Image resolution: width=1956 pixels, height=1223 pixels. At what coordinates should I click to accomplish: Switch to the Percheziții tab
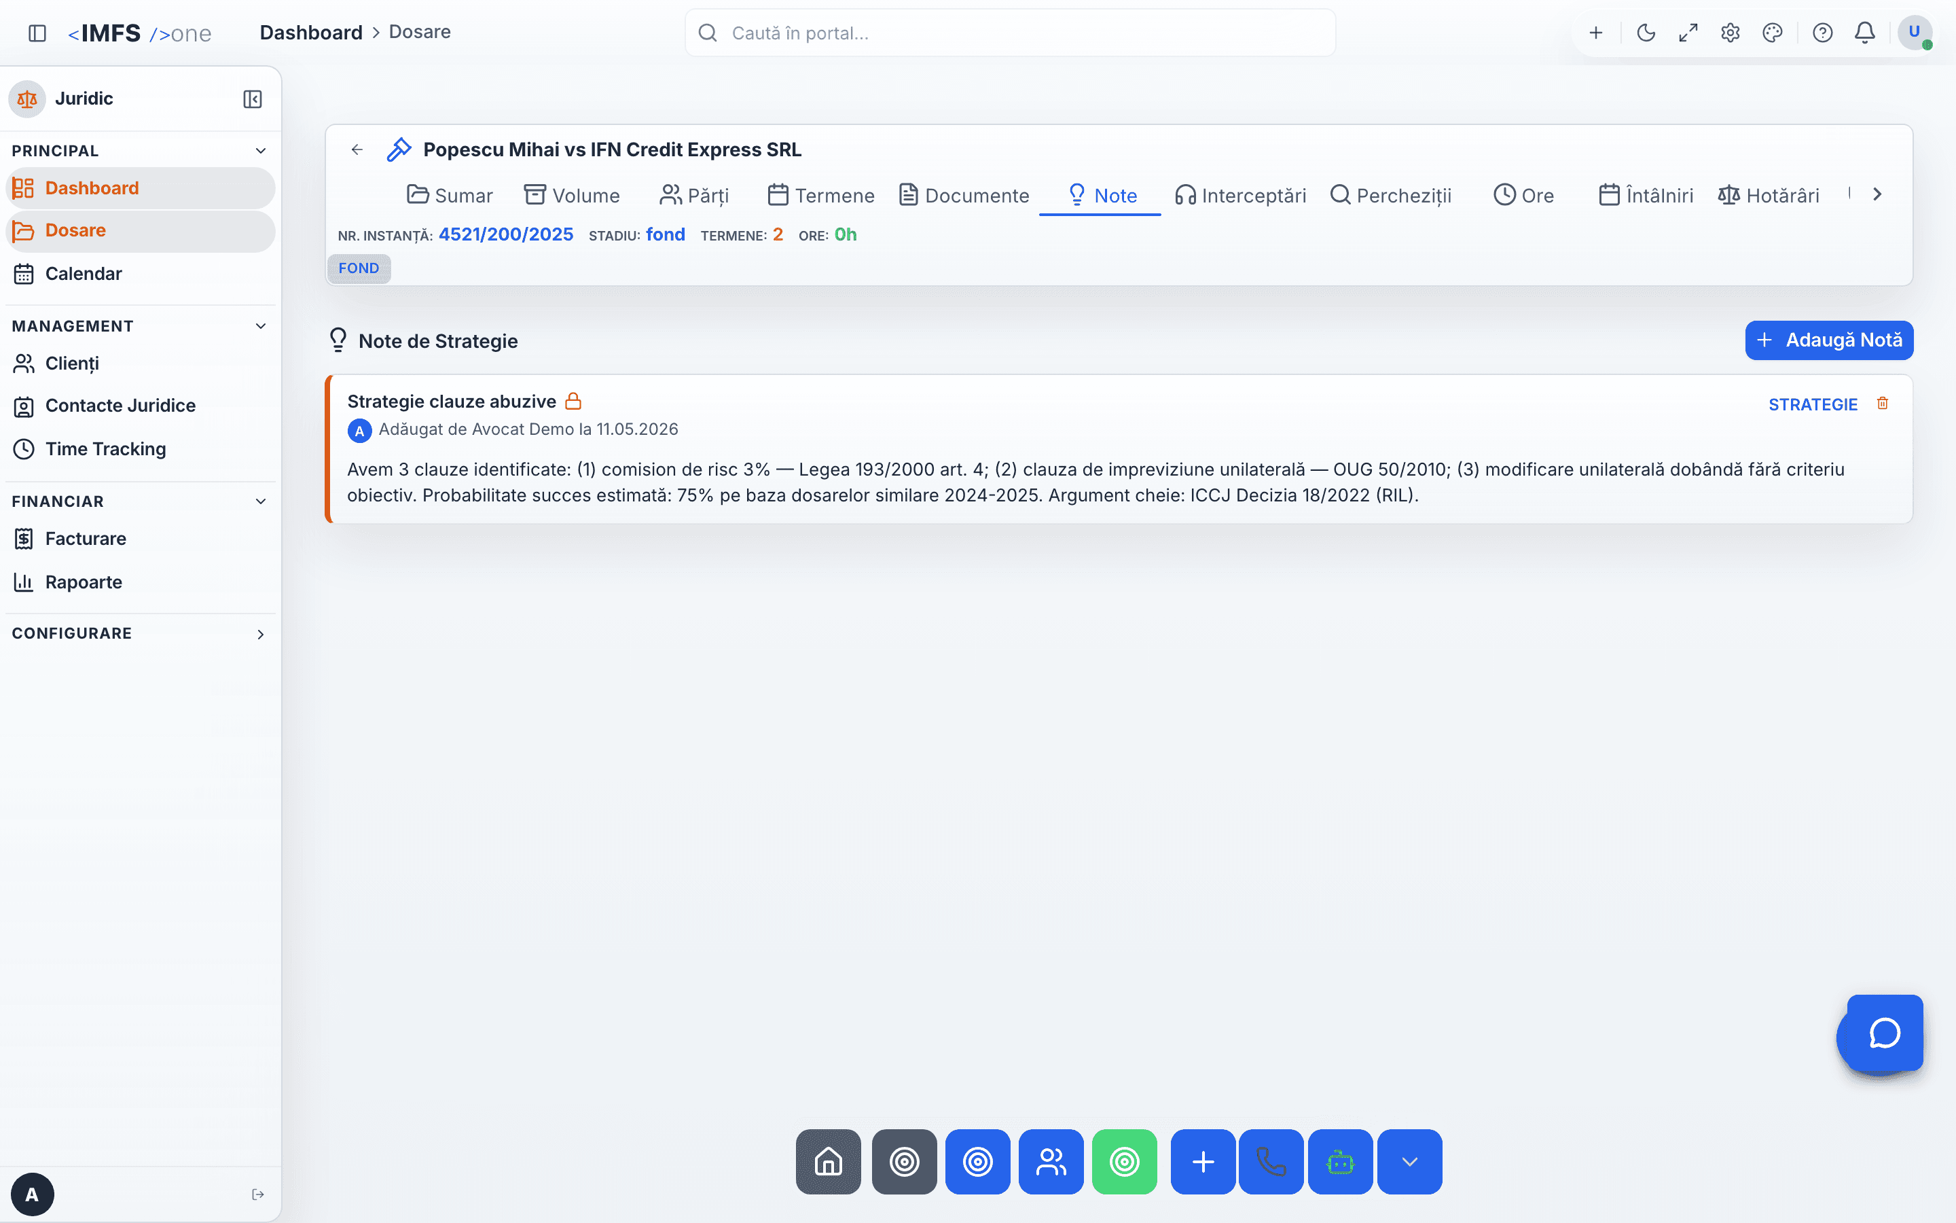pyautogui.click(x=1390, y=196)
